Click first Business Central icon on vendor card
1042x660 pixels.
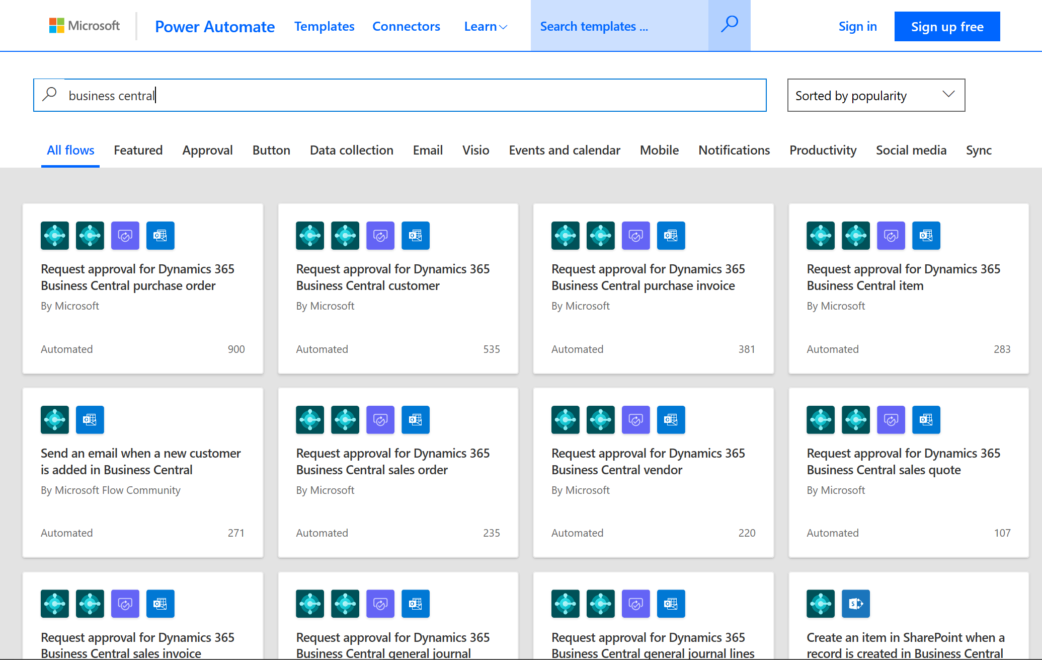click(x=566, y=420)
